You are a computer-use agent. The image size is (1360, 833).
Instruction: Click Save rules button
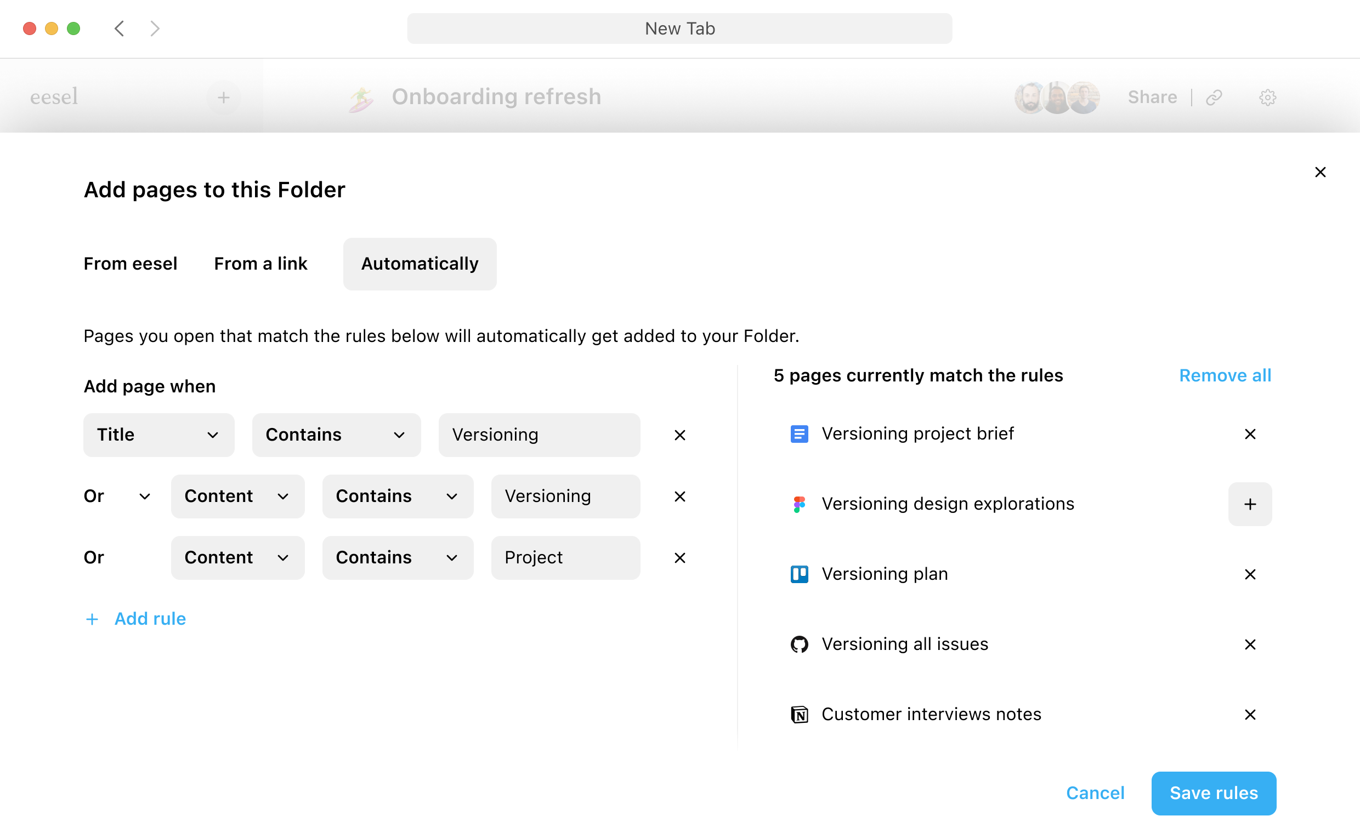[1213, 793]
